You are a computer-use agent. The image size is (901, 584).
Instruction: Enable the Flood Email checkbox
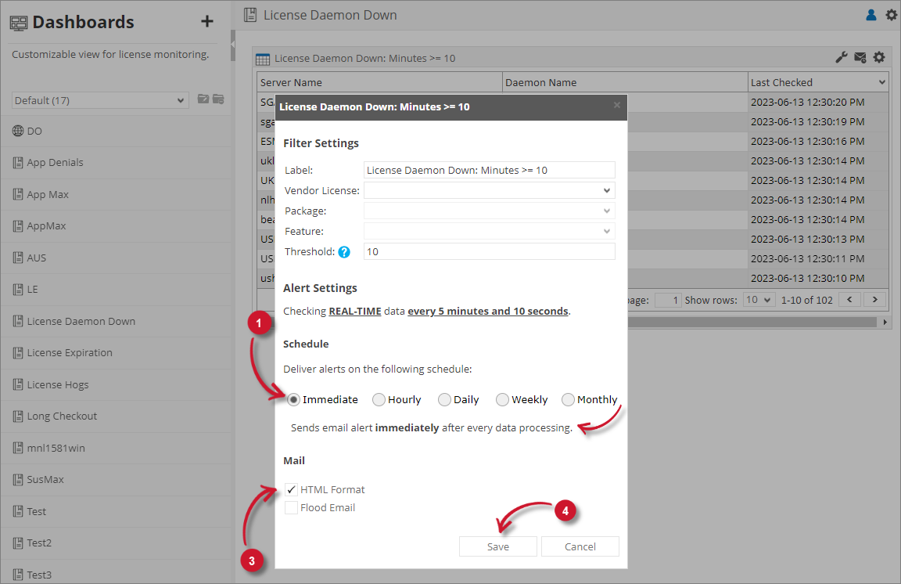tap(291, 507)
